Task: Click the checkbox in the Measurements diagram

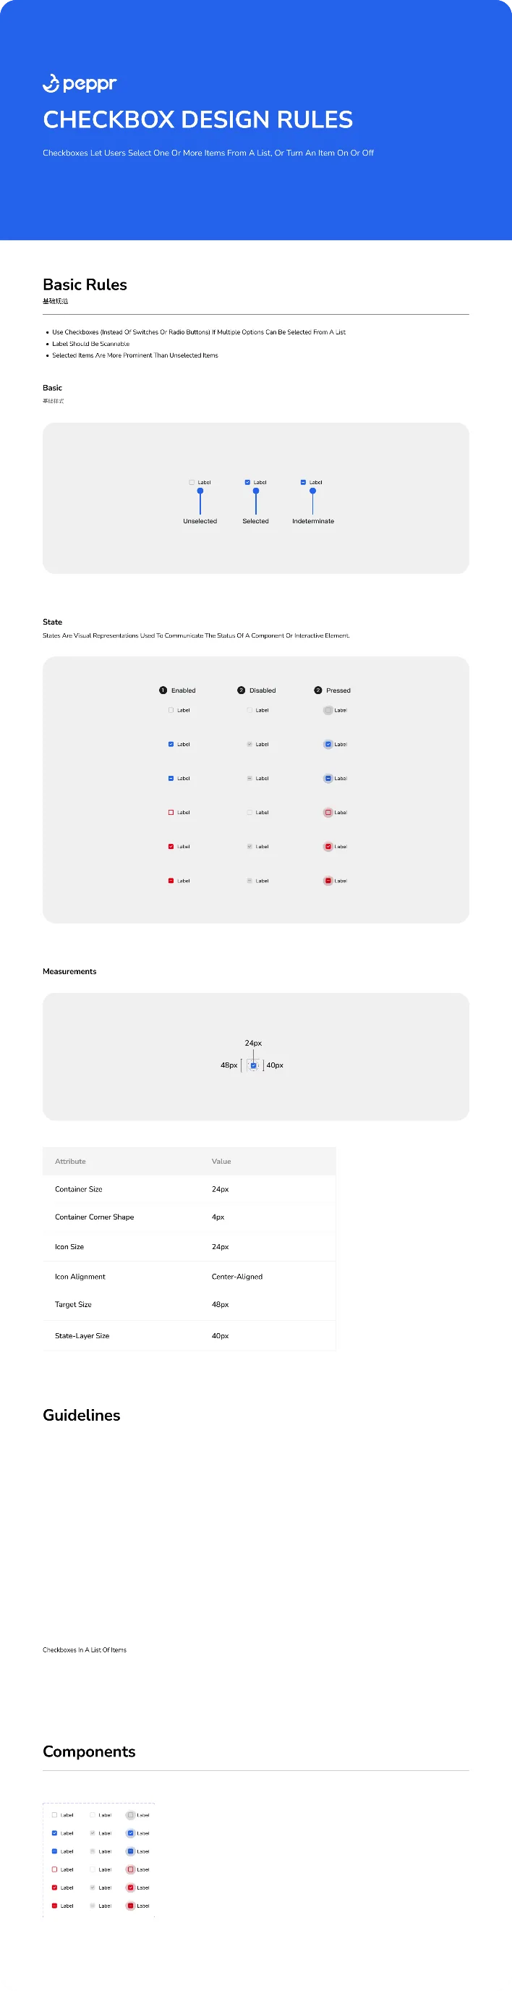Action: click(x=253, y=1065)
